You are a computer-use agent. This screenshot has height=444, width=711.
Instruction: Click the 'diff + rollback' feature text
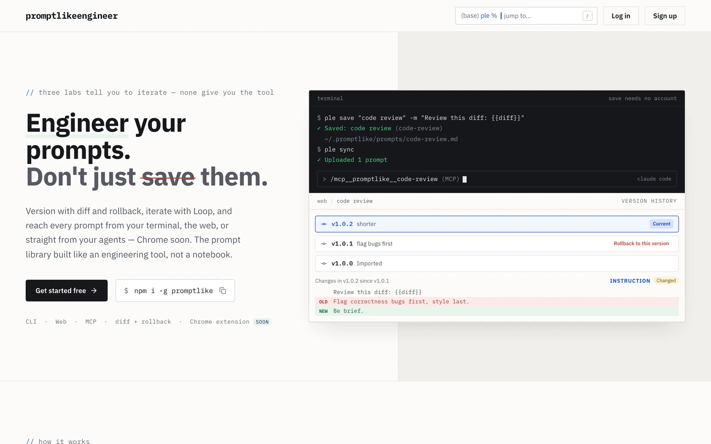[143, 322]
